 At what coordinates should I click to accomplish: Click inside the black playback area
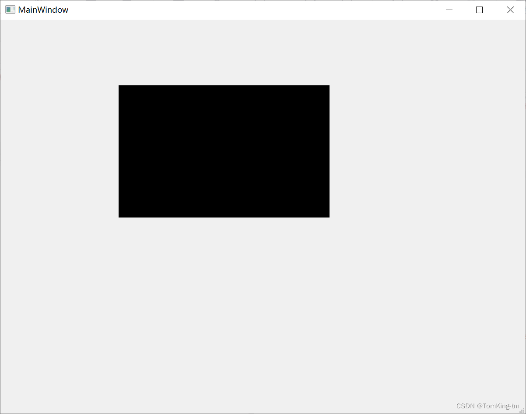point(224,151)
